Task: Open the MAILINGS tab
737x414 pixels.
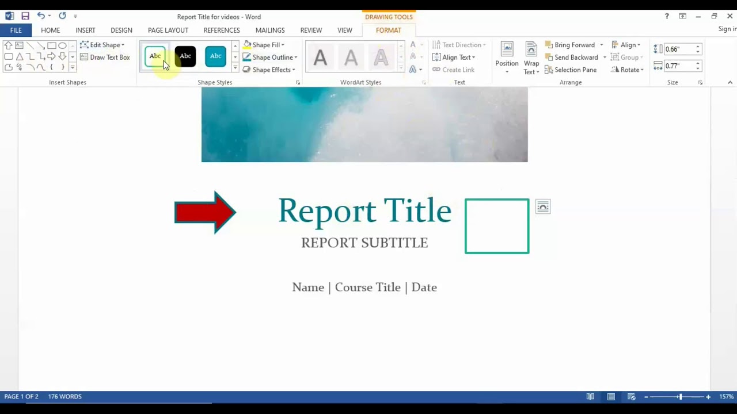Action: (x=270, y=30)
